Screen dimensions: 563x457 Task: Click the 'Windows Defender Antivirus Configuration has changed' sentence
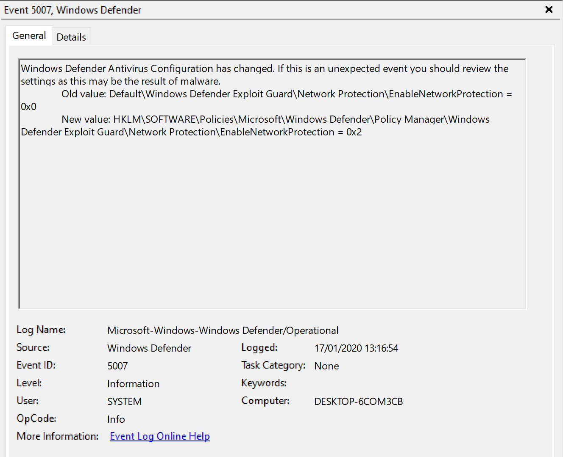point(148,69)
